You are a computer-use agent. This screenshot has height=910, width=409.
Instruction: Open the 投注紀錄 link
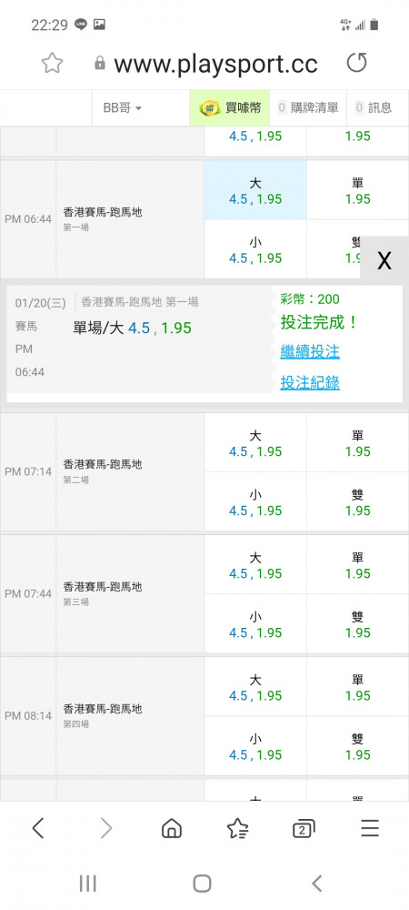(x=310, y=383)
